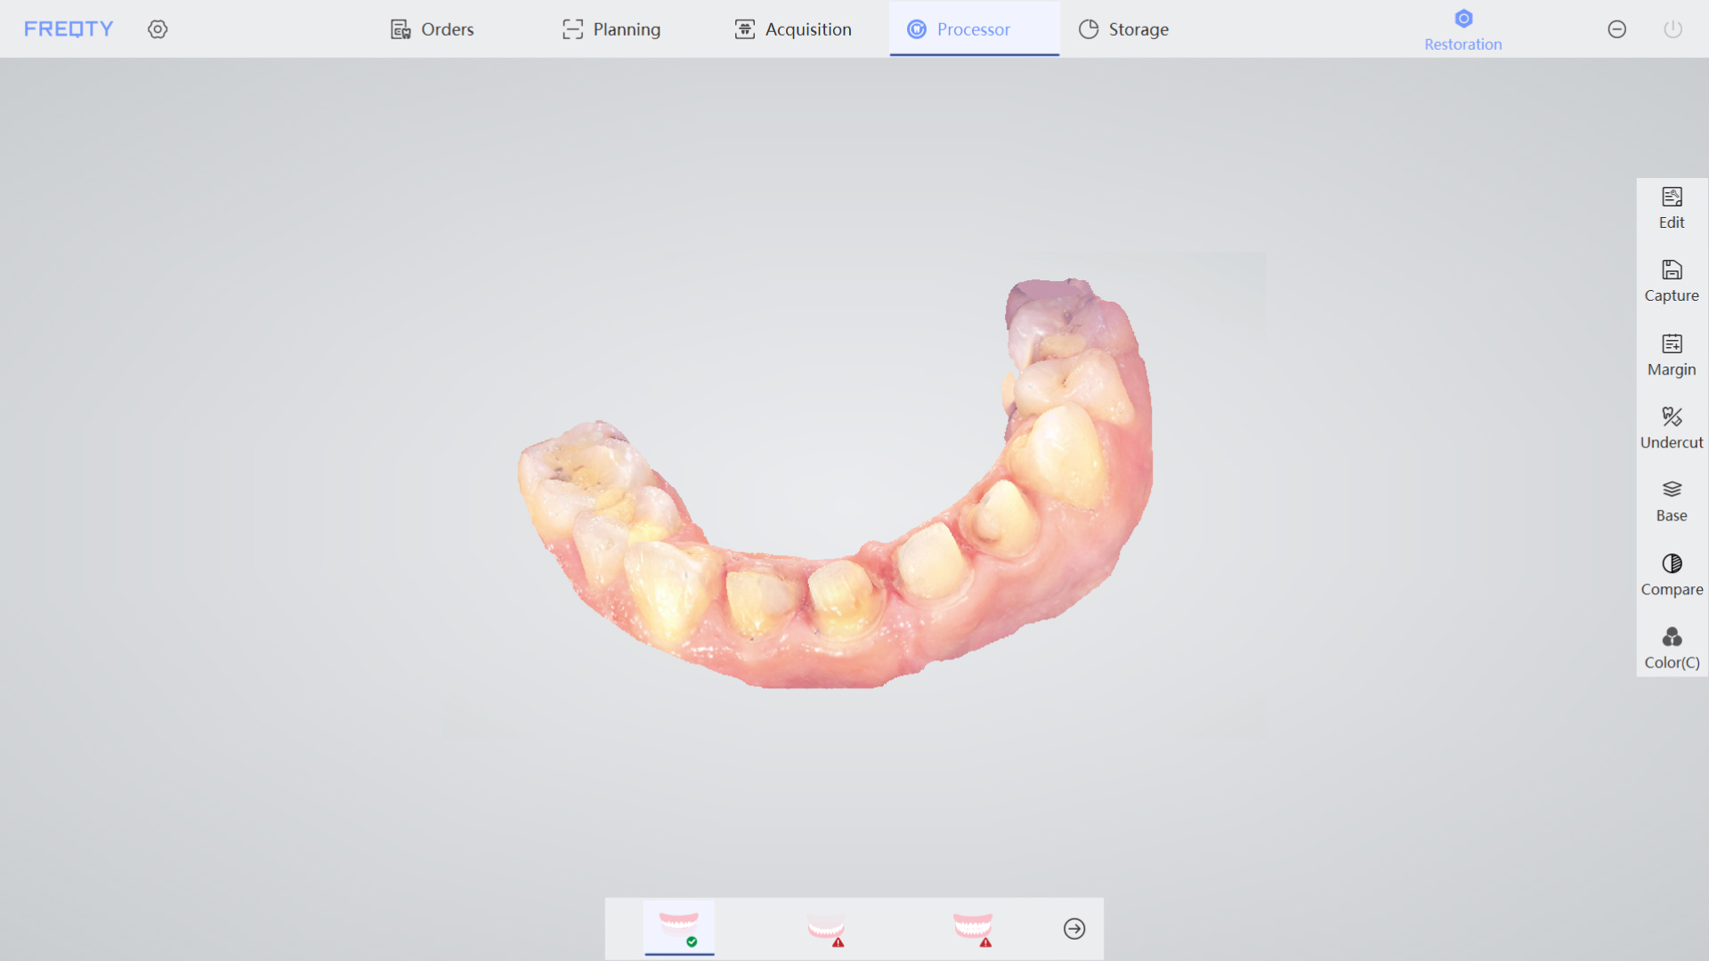This screenshot has width=1709, height=961.
Task: Click the Restoration mode icon
Action: coord(1462,30)
